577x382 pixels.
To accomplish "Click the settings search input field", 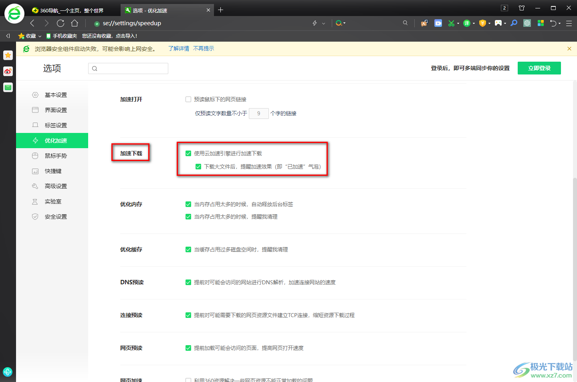I will coord(128,68).
